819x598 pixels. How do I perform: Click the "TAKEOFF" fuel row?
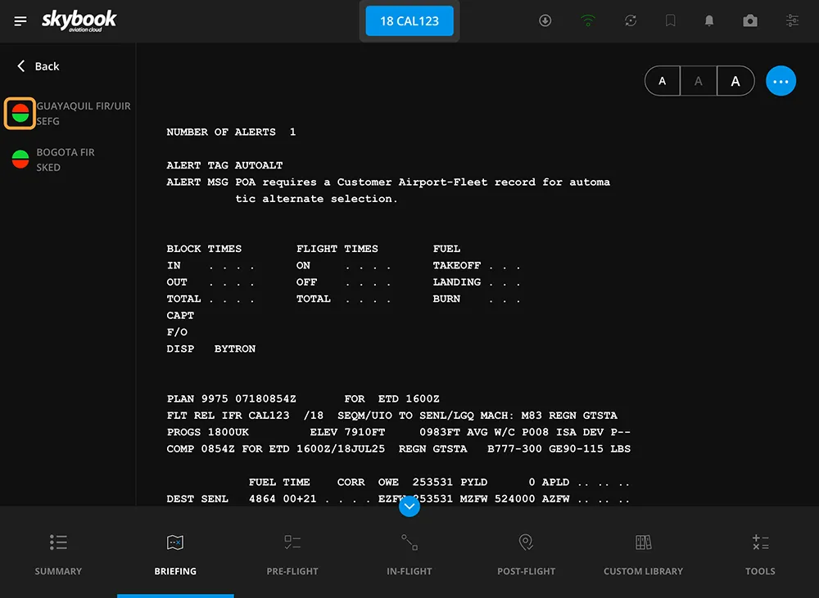coord(477,266)
